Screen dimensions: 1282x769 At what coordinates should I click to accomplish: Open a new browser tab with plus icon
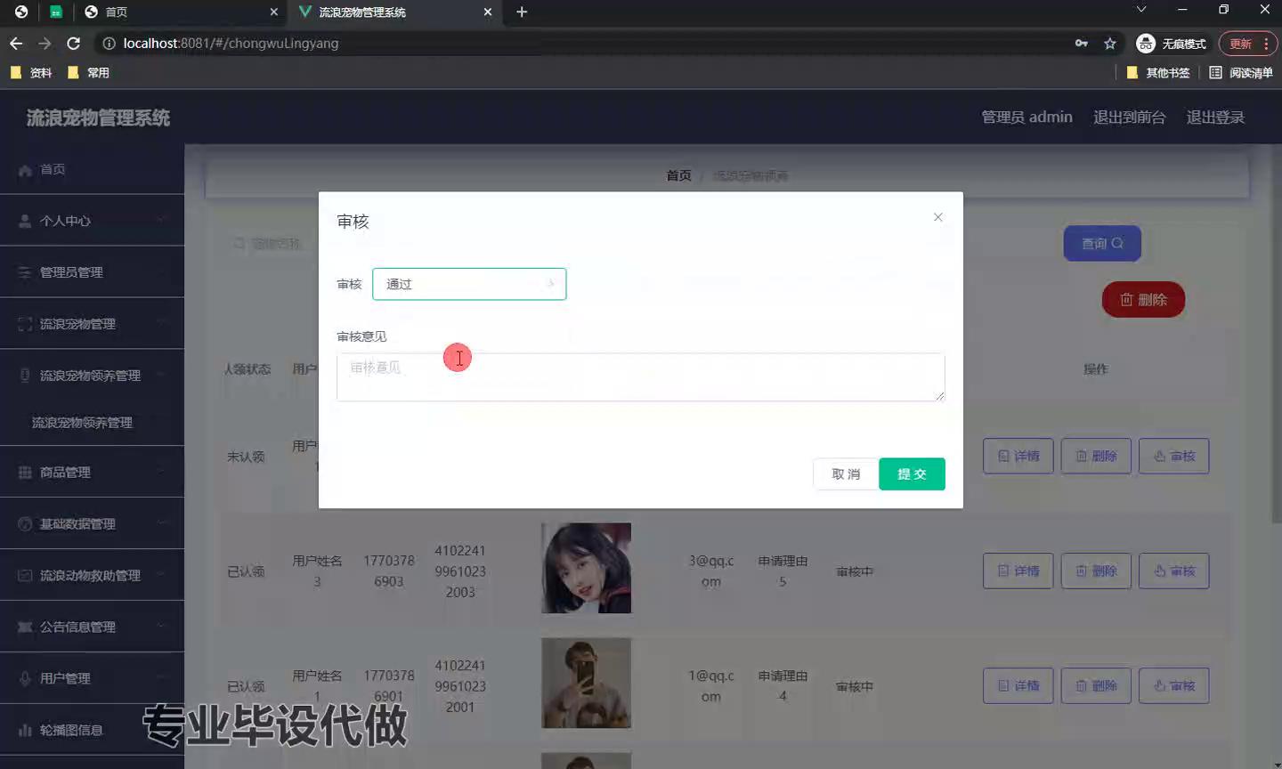pos(522,12)
